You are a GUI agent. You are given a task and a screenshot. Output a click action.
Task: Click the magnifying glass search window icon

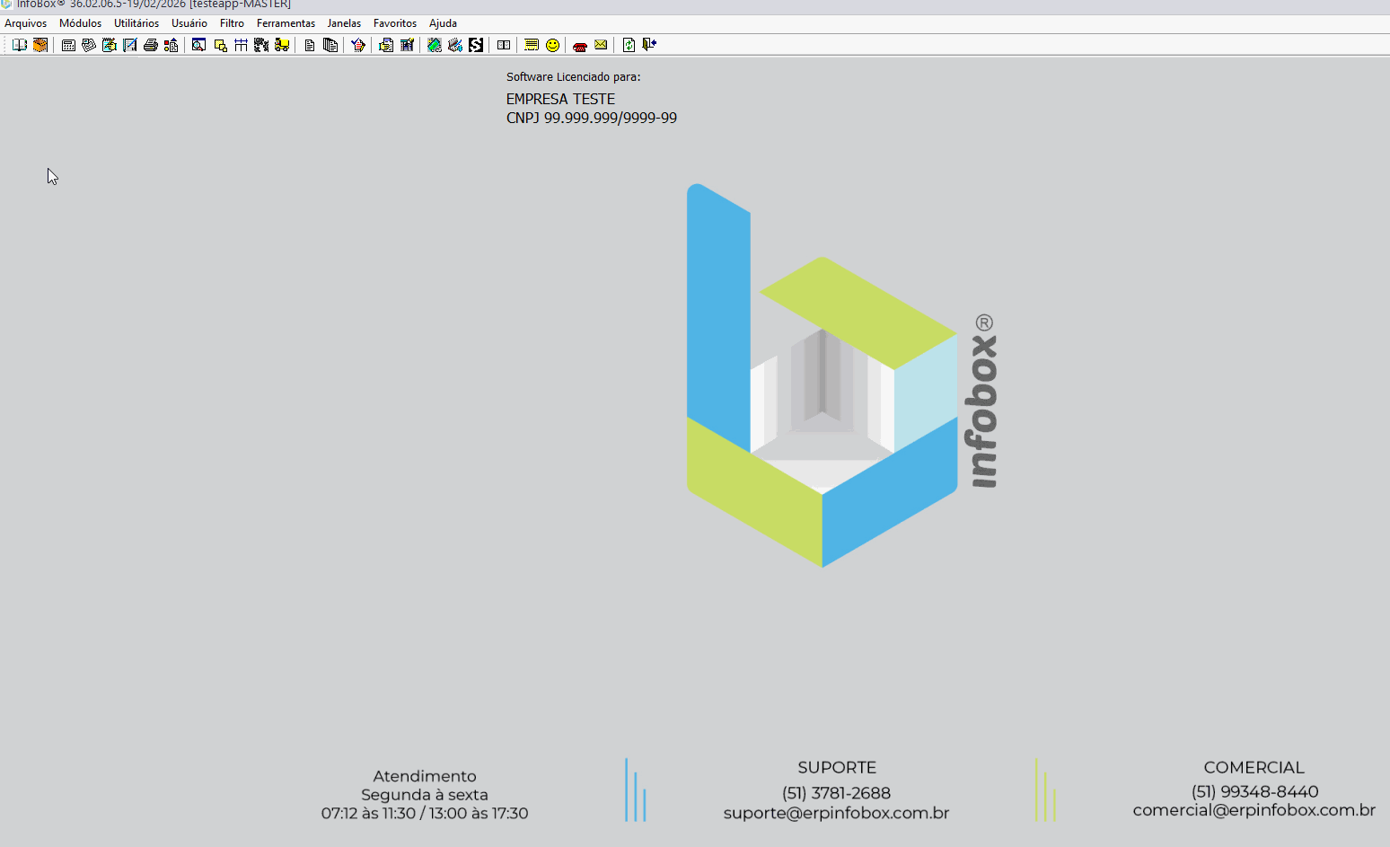(x=198, y=45)
